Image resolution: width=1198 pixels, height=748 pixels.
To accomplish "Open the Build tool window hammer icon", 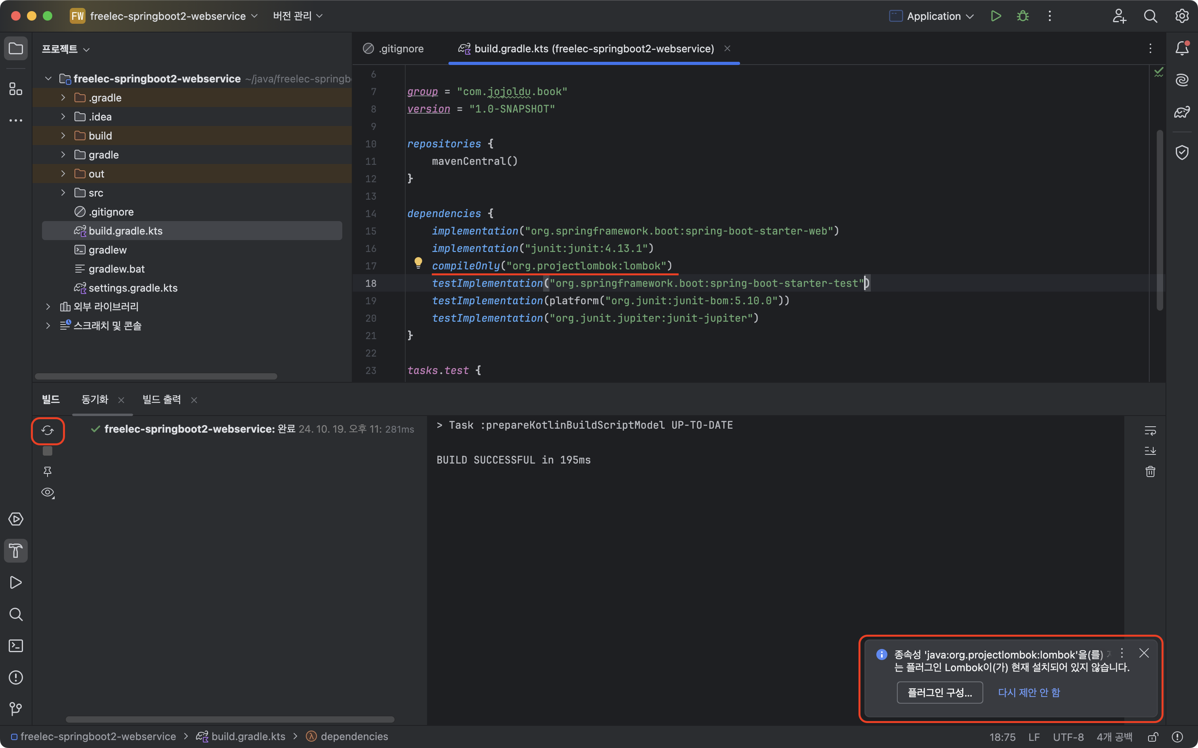I will (x=16, y=551).
